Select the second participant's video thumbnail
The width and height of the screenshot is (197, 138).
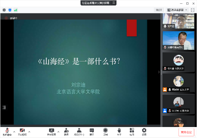click(x=178, y=41)
